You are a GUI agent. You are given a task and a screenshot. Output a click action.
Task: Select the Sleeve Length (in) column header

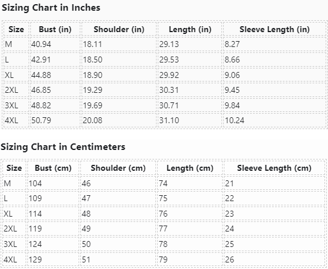[274, 29]
